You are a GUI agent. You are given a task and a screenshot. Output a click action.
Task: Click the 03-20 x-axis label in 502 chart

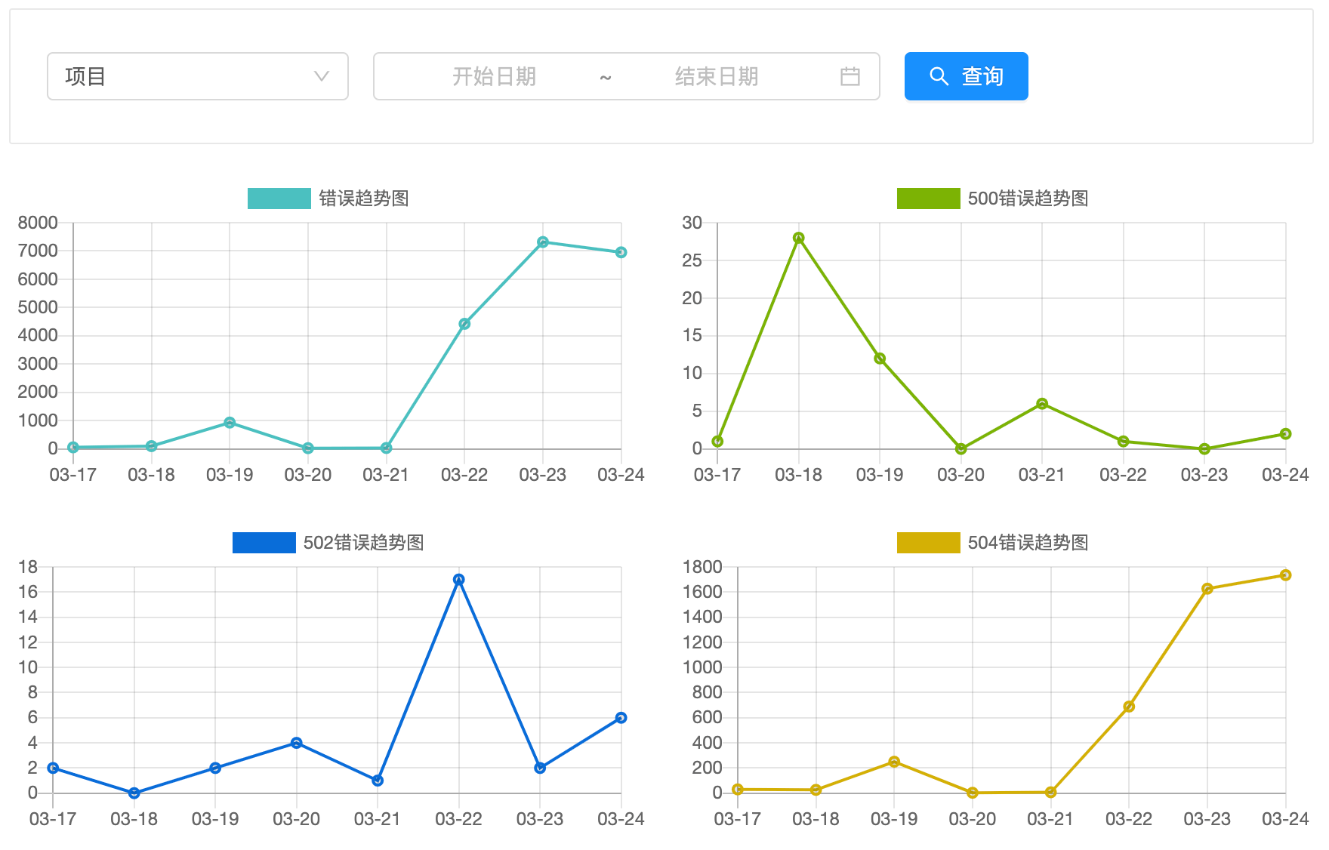point(297,819)
